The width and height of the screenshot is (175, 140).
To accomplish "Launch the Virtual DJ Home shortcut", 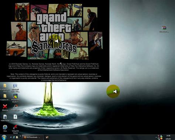I will 15,129.
